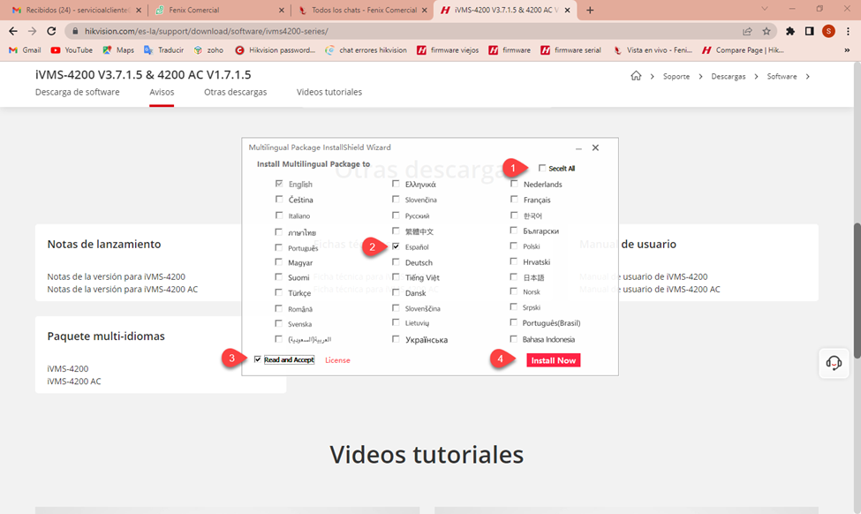Open the Hikvision password bookmark
Screen dimensions: 861x514
tap(276, 50)
